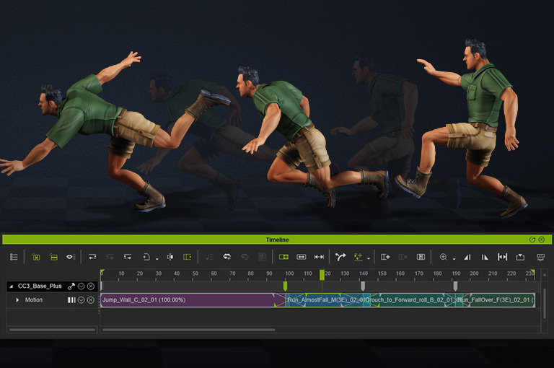Click the Timeline panel title bar
Viewport: 554px width, 368px height.
coord(277,240)
